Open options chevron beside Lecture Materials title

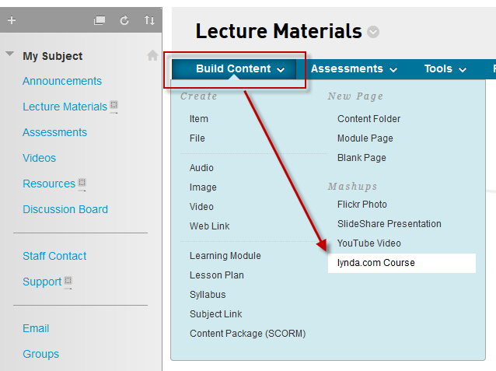[373, 32]
